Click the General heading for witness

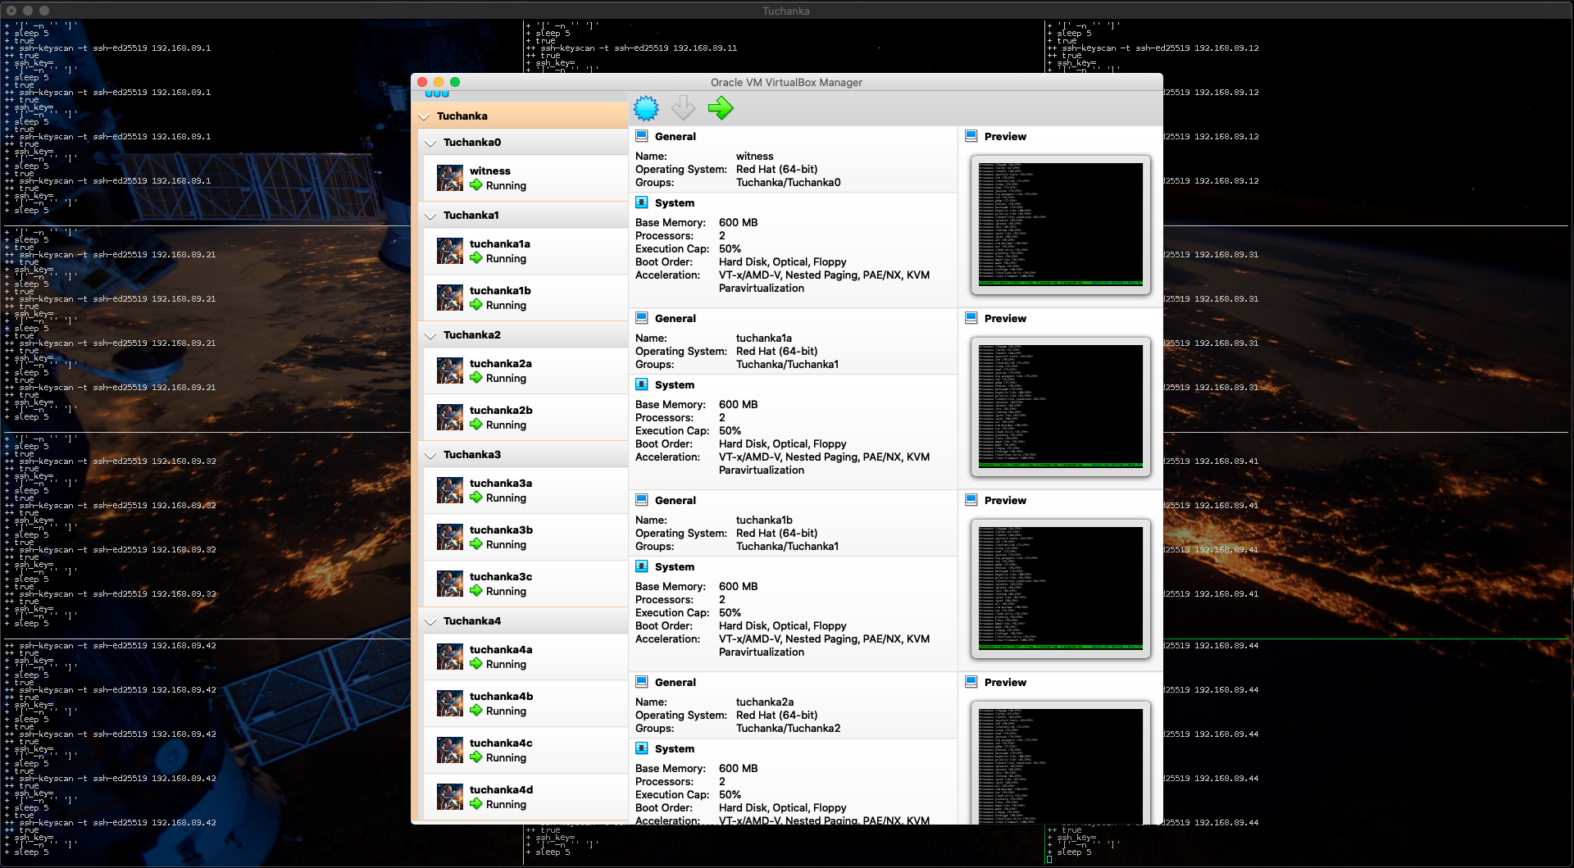click(x=676, y=136)
